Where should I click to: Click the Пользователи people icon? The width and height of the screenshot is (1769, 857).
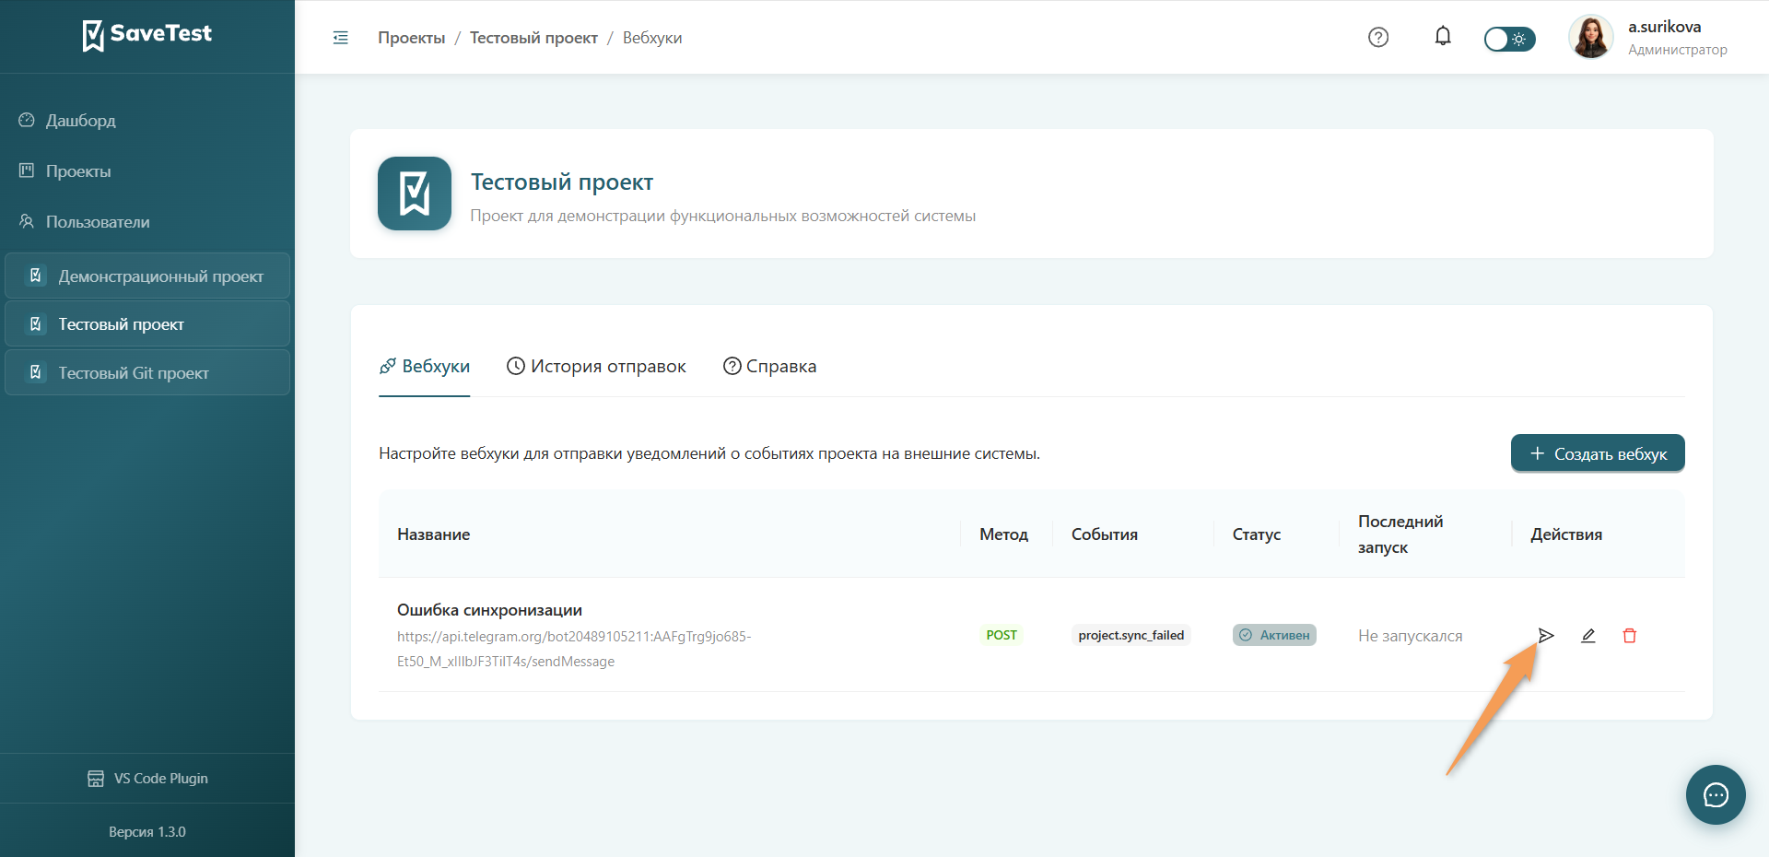click(x=27, y=221)
